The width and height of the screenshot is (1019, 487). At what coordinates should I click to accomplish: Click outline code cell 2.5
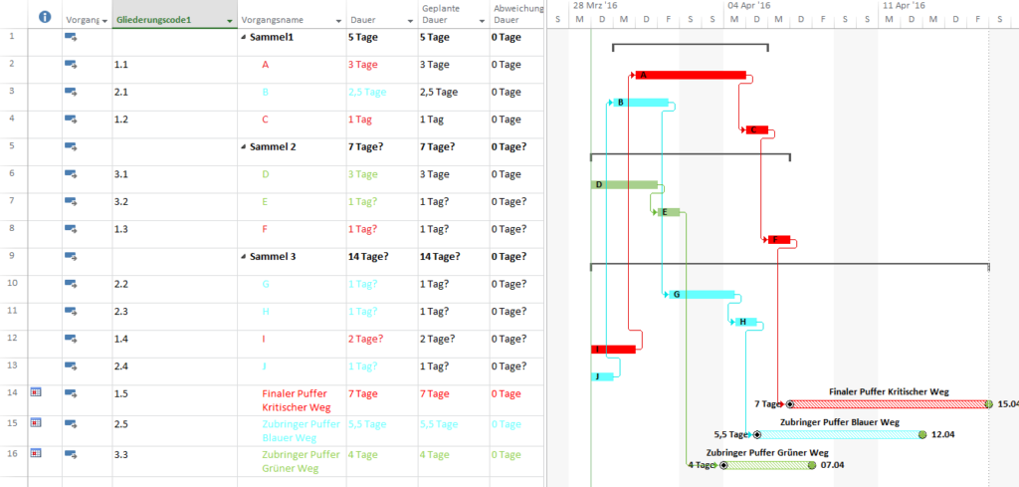[175, 431]
